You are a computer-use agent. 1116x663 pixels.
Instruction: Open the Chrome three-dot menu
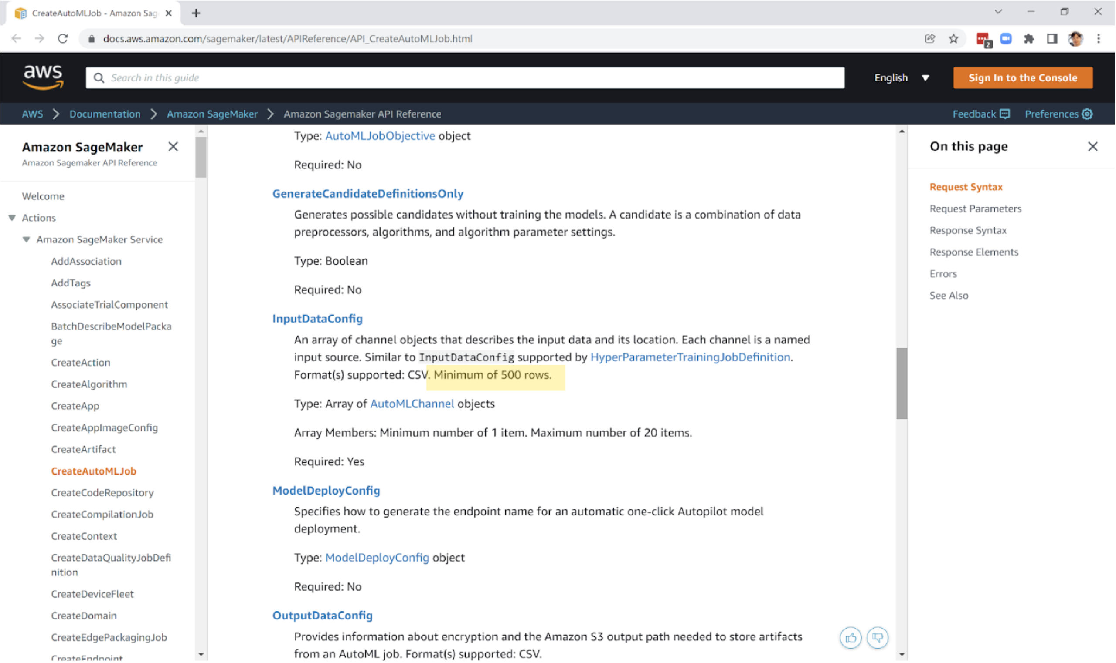tap(1099, 39)
